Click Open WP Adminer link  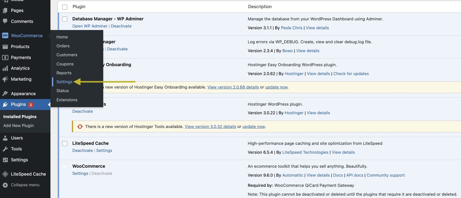coord(90,26)
